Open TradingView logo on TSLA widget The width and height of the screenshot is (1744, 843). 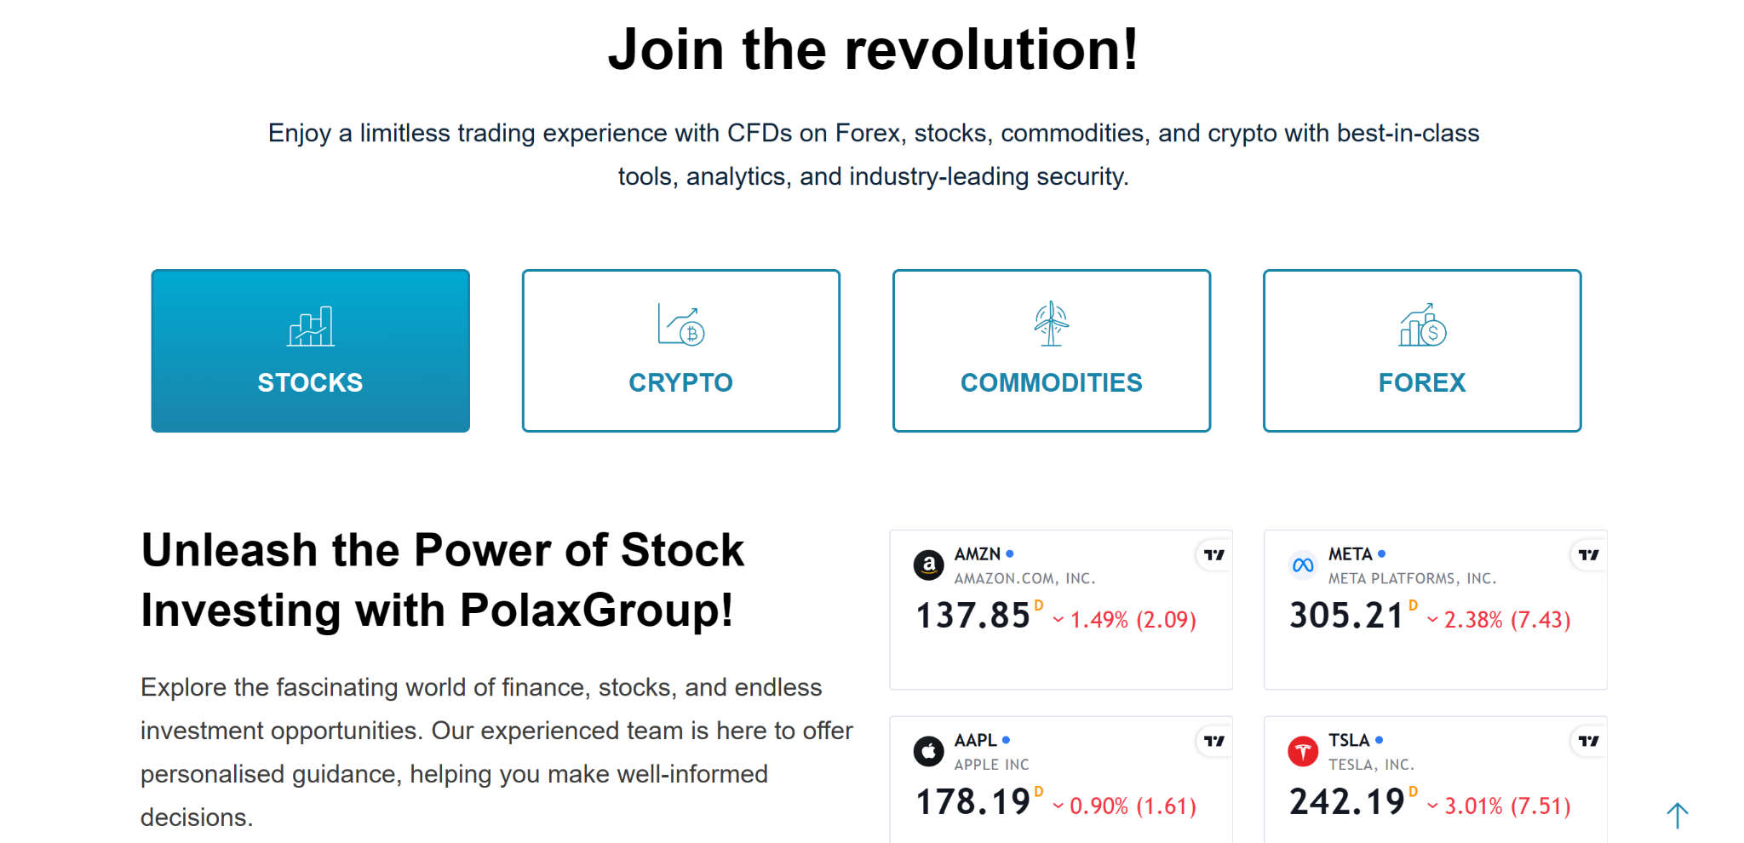point(1588,742)
